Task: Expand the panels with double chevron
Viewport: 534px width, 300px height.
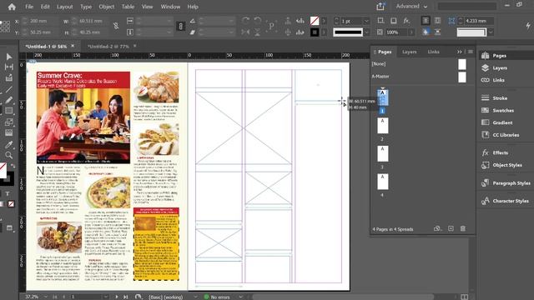Action: [x=460, y=52]
